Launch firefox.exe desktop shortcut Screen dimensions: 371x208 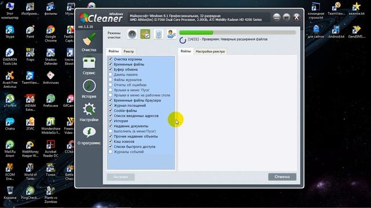(x=50, y=101)
